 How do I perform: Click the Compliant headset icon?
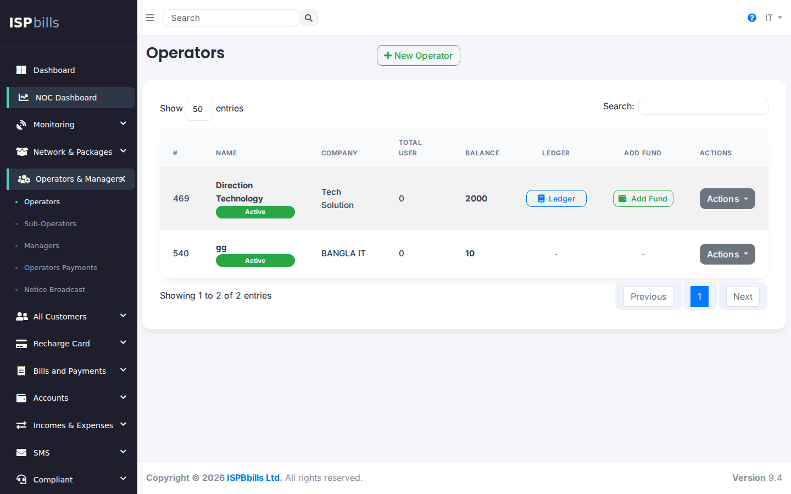pyautogui.click(x=21, y=479)
